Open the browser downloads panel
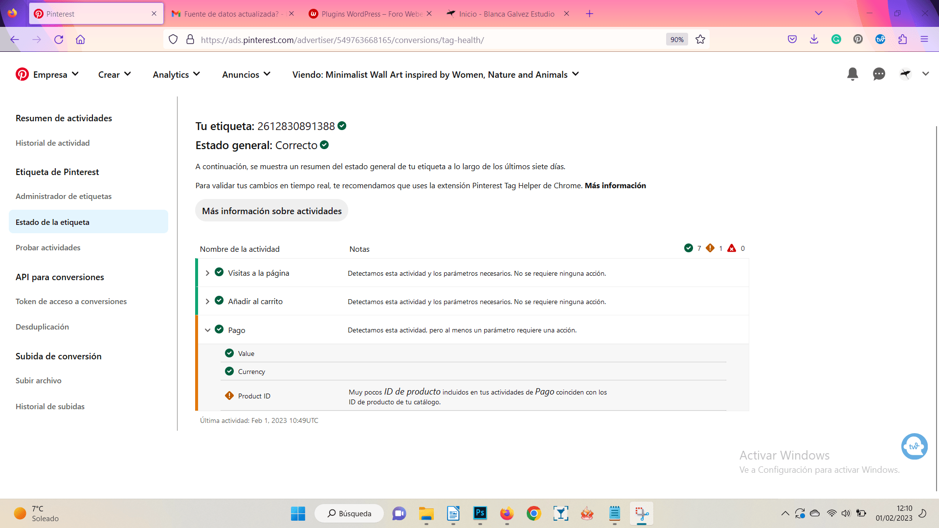 pos(814,40)
